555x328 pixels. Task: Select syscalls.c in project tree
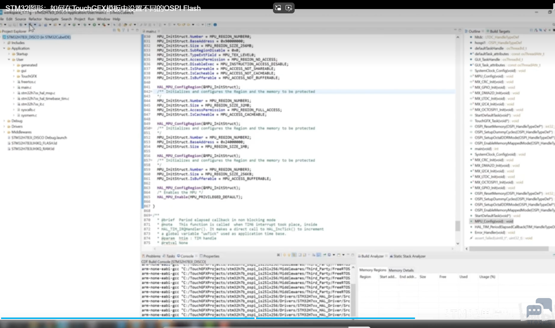click(28, 110)
